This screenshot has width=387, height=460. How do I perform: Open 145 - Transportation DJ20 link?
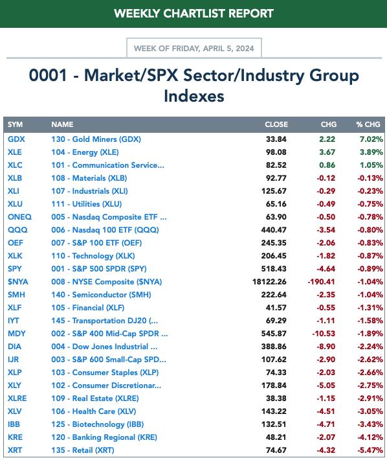pyautogui.click(x=105, y=320)
